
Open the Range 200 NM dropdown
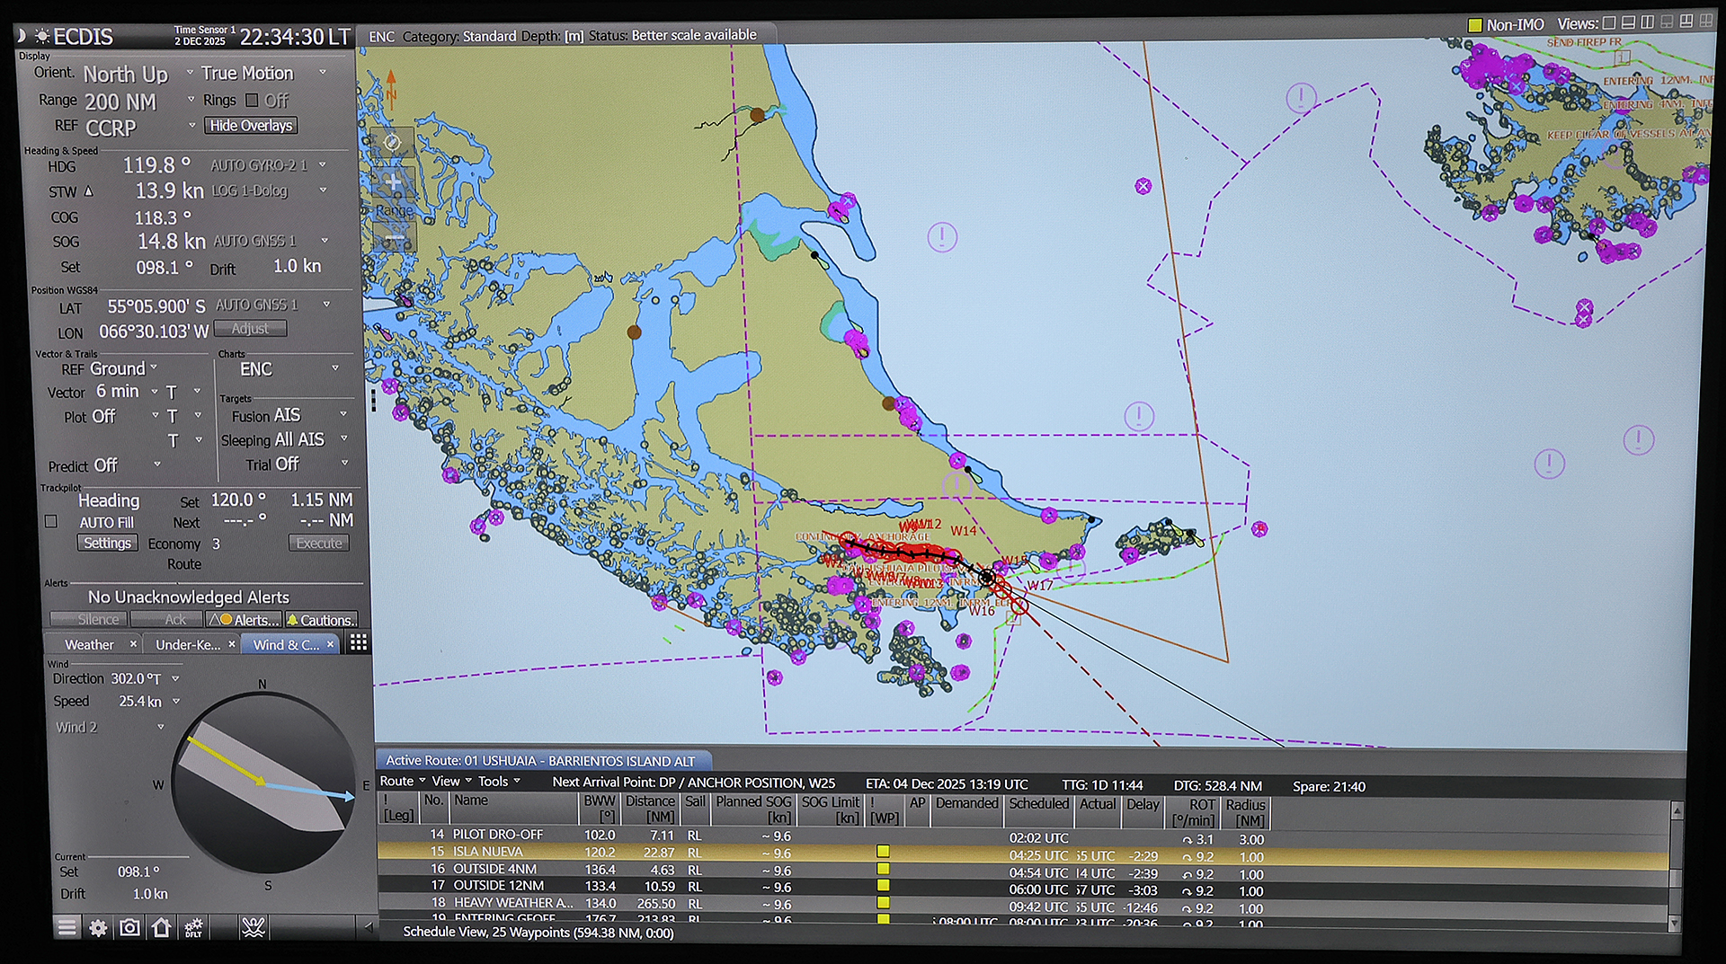(x=191, y=101)
